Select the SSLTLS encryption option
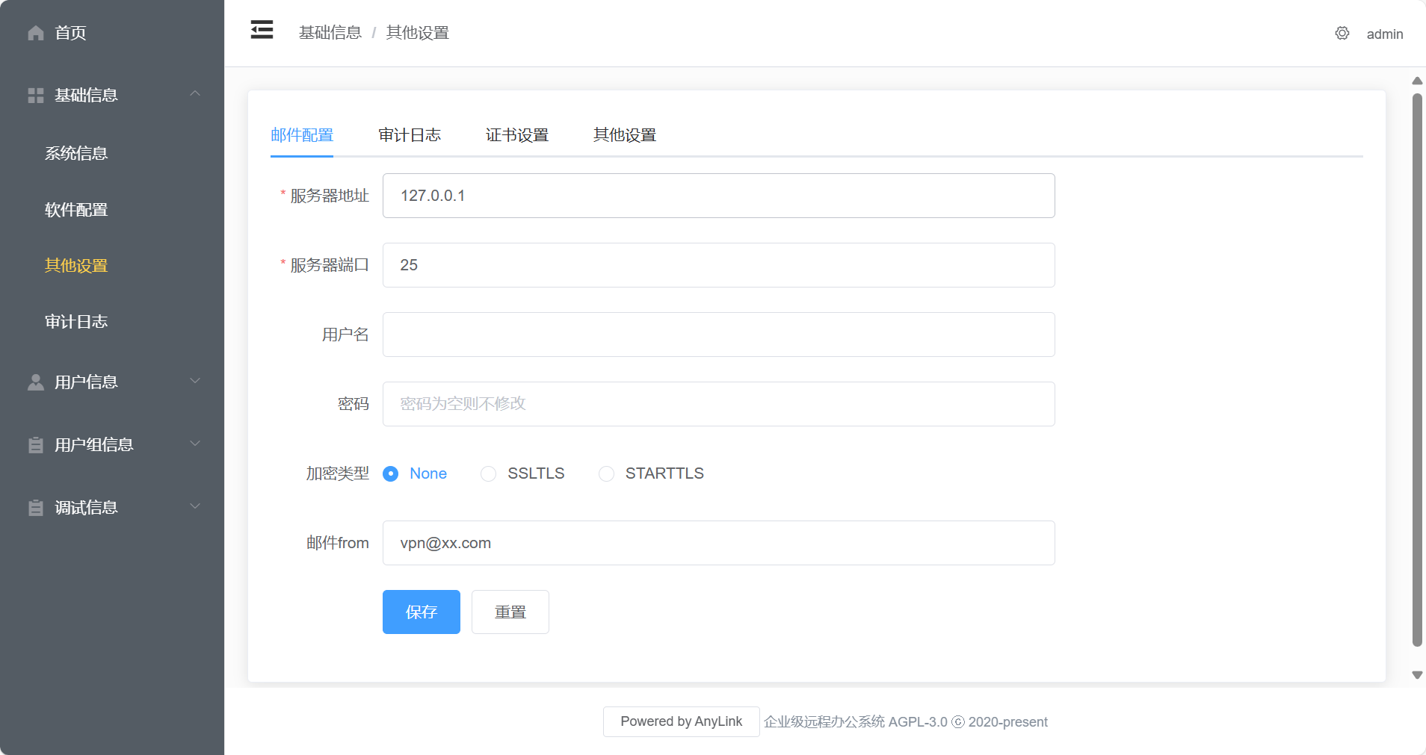1426x755 pixels. pyautogui.click(x=488, y=473)
